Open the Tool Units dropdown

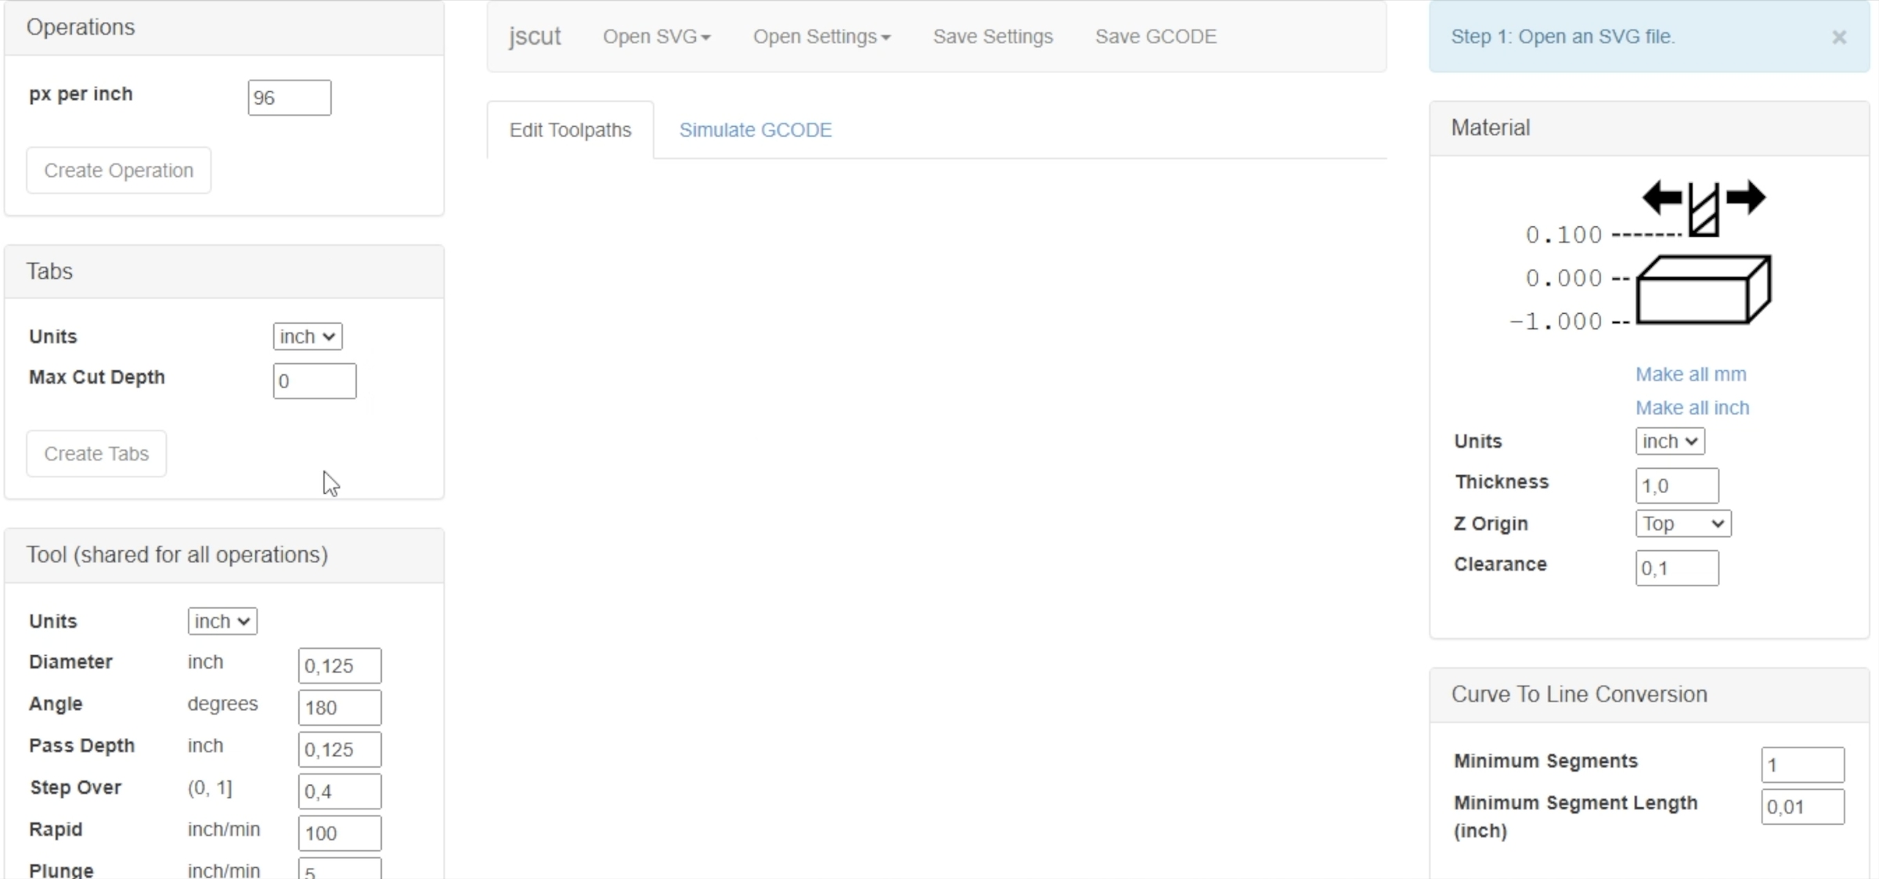coord(222,621)
